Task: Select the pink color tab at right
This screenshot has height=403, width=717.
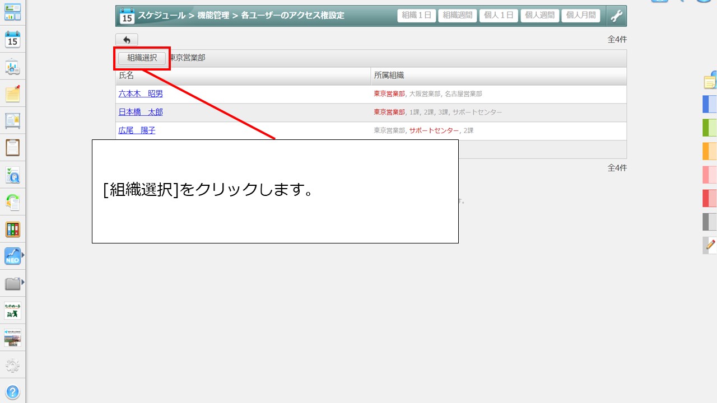Action: pos(710,175)
